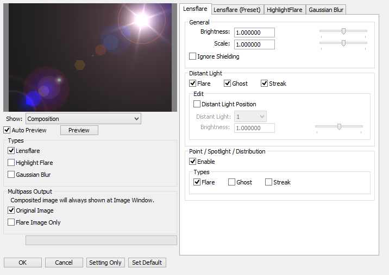
Task: Click the lens flare preview image
Action: 90,57
